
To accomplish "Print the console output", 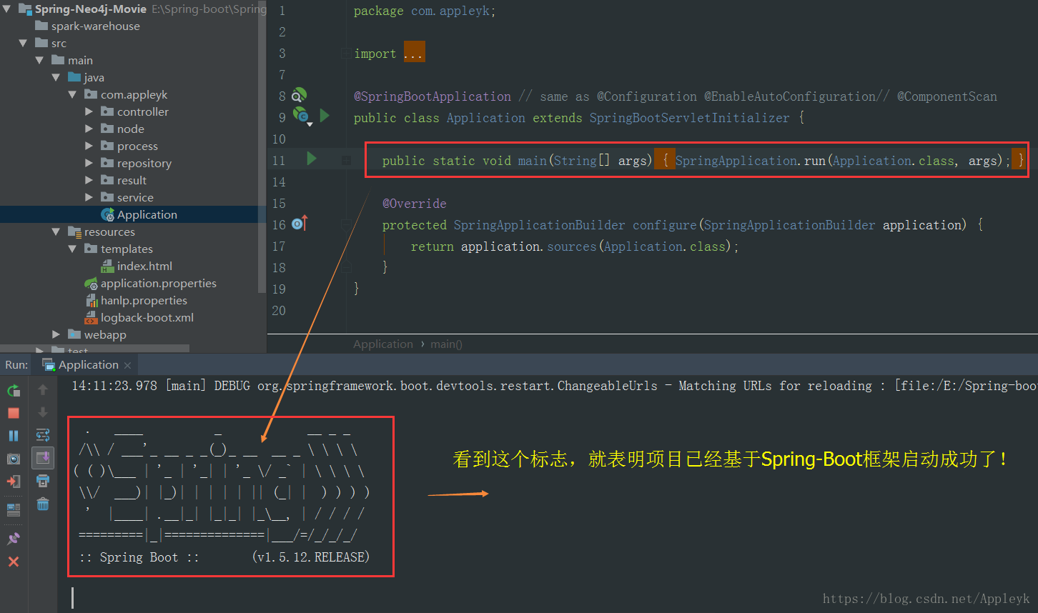I will click(43, 481).
